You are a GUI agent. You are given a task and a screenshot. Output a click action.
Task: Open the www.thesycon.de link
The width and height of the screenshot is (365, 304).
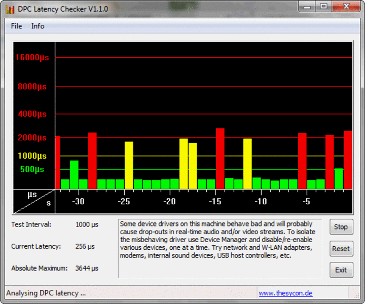pyautogui.click(x=285, y=293)
